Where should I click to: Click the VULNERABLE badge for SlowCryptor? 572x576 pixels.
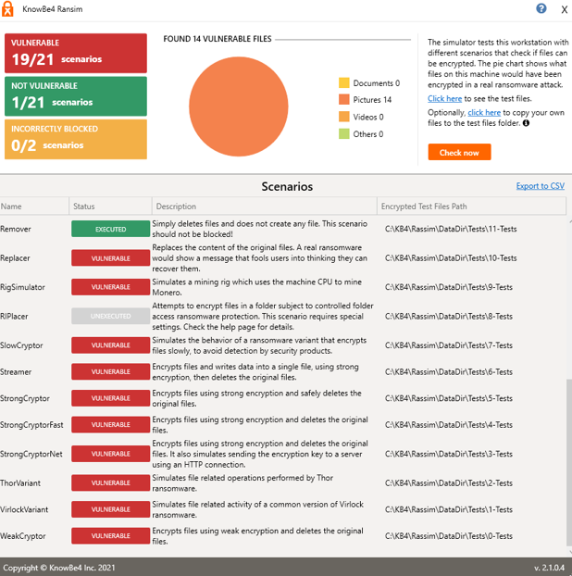click(x=110, y=344)
